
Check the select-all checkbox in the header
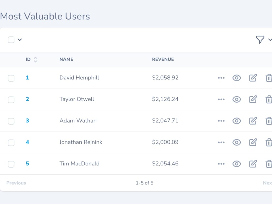click(x=11, y=39)
